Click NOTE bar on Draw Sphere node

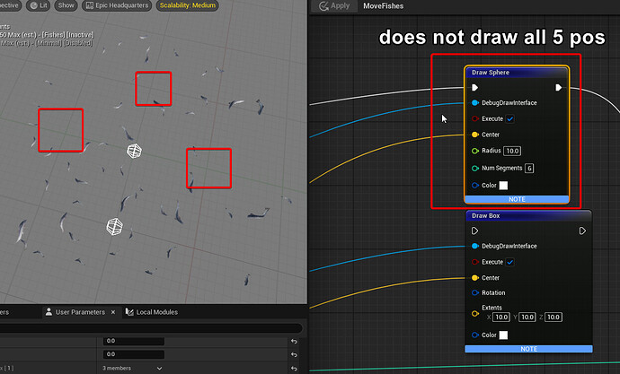[517, 199]
